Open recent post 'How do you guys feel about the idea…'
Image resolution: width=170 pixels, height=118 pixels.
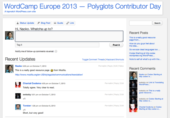click(142, 45)
